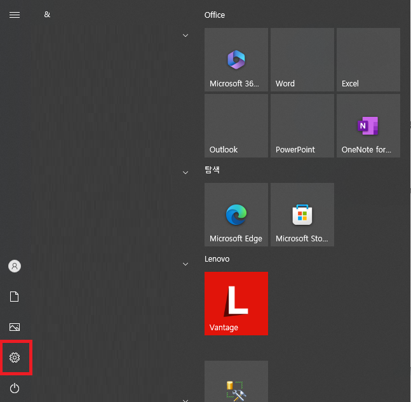Screen dimensions: 411x402
Task: Open the Microsoft Store tile
Action: point(302,215)
